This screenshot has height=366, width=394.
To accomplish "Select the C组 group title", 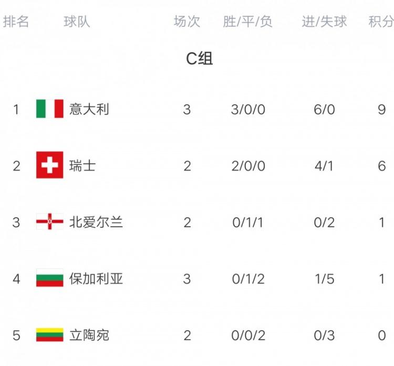I will (200, 58).
